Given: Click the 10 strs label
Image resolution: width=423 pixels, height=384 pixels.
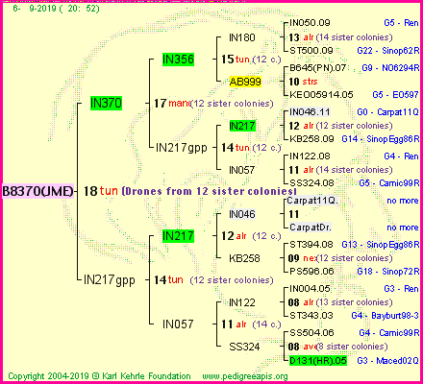Looking at the screenshot, I should pyautogui.click(x=303, y=82).
